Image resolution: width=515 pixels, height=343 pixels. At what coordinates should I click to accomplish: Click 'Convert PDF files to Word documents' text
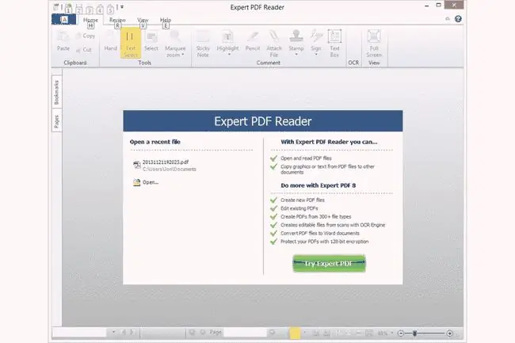[x=320, y=234]
